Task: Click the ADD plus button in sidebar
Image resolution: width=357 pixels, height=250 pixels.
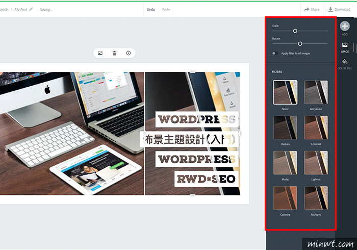Action: [x=345, y=26]
